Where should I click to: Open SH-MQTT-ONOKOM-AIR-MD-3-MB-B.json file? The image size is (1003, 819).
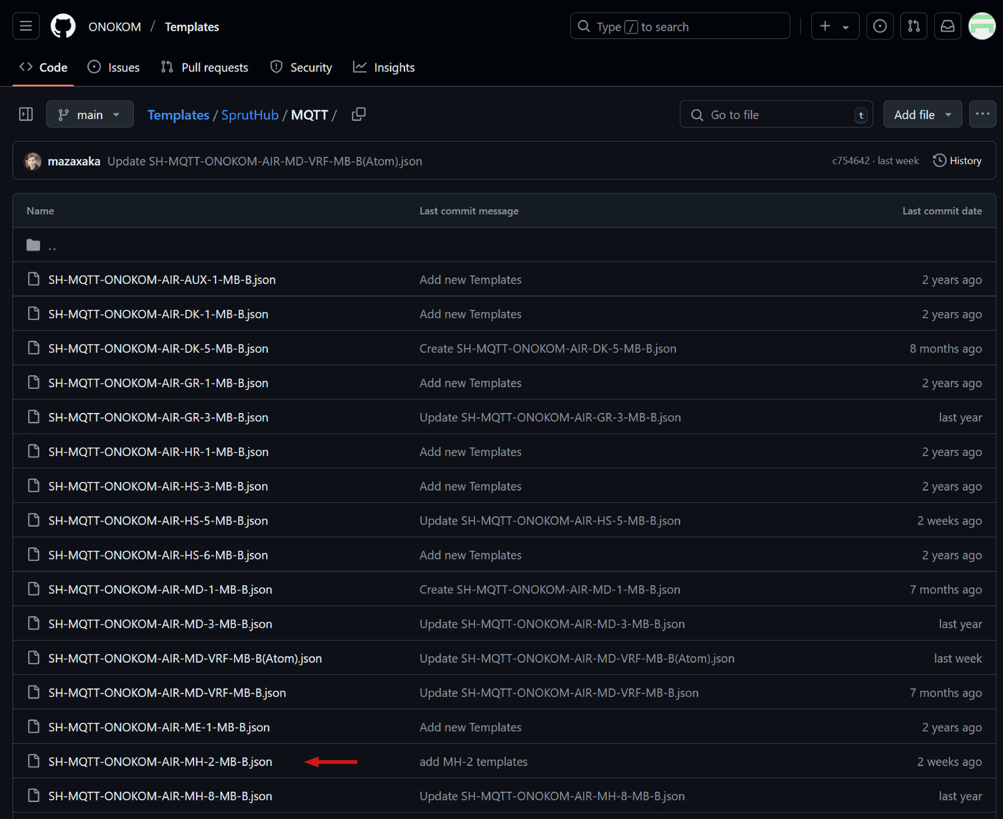click(160, 624)
